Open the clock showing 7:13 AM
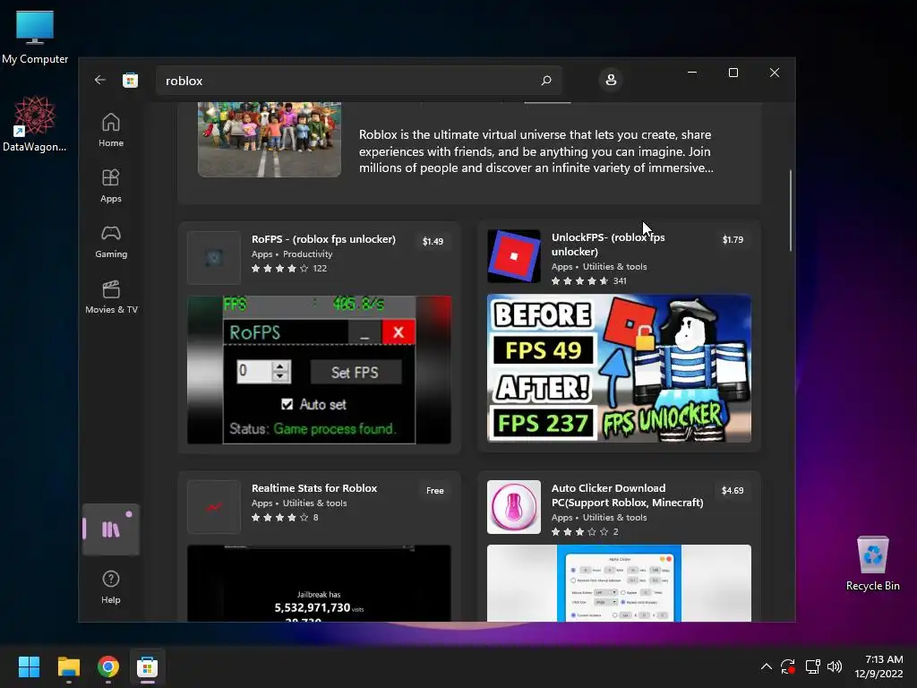Screen dimensions: 917x688 (x=879, y=666)
